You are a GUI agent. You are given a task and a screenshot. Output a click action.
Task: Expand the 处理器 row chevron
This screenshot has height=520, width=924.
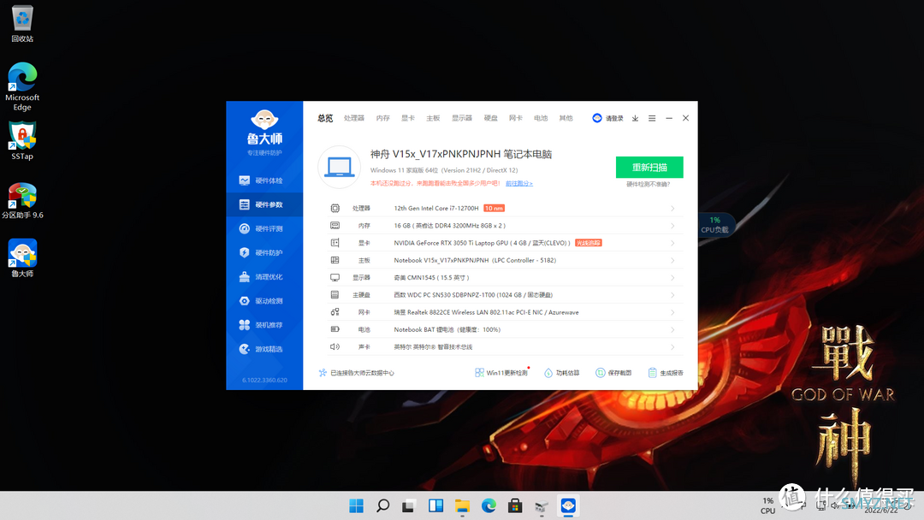coord(672,209)
